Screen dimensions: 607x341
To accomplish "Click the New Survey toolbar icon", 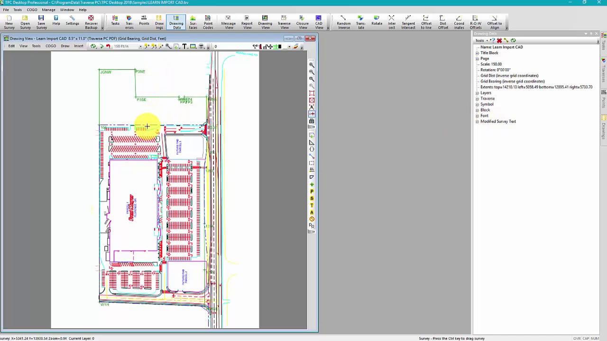I will tap(9, 22).
